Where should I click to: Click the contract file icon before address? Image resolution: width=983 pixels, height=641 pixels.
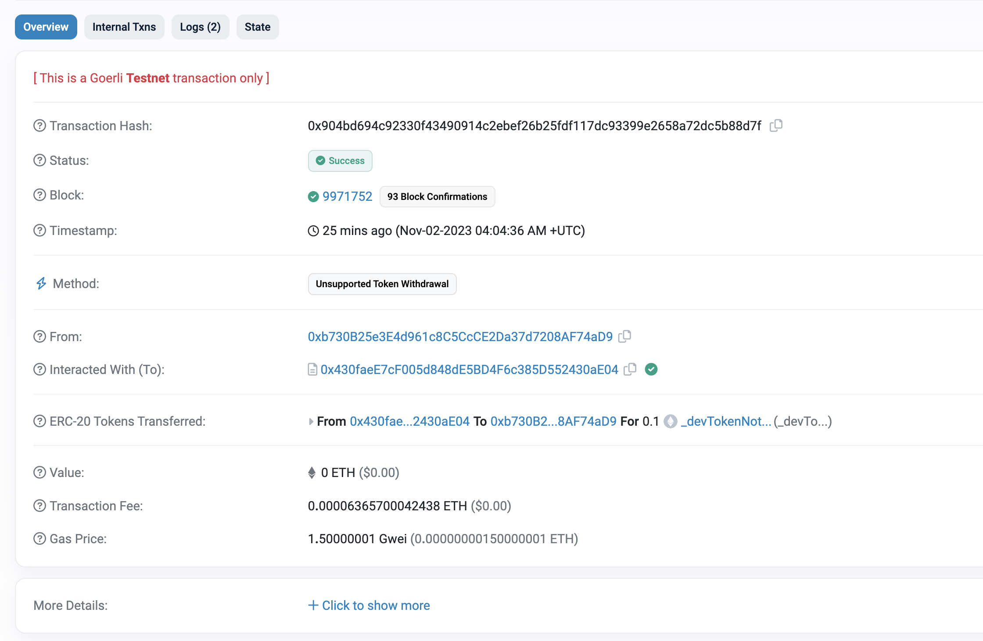point(312,370)
